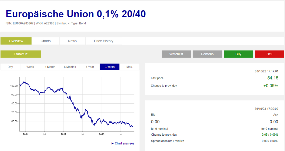The image size is (285, 151).
Task: Open the News tab
Action: tap(72, 41)
